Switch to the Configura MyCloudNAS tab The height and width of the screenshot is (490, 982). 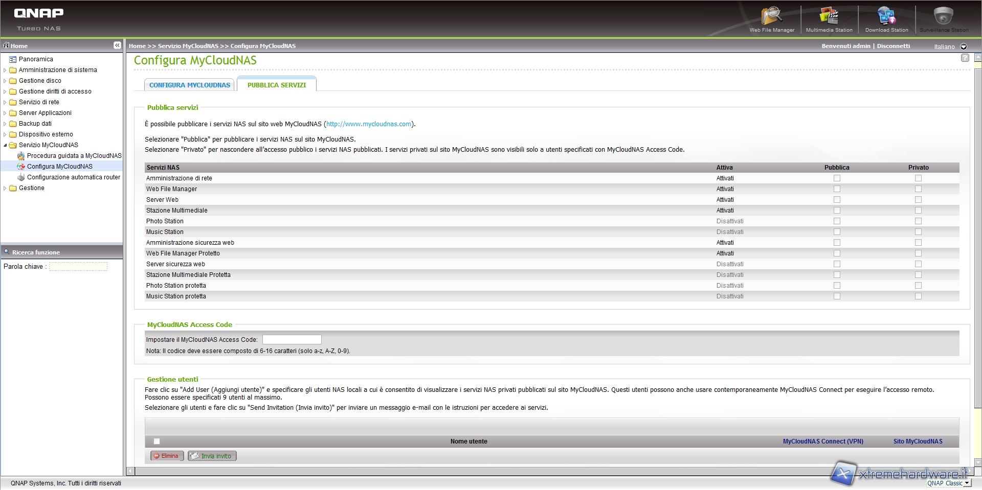pyautogui.click(x=190, y=85)
